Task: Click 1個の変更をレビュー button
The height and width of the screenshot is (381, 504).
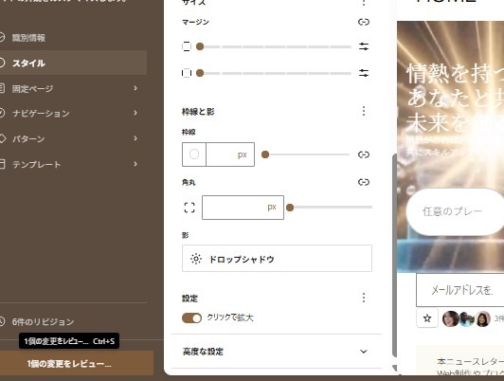Action: coord(77,364)
